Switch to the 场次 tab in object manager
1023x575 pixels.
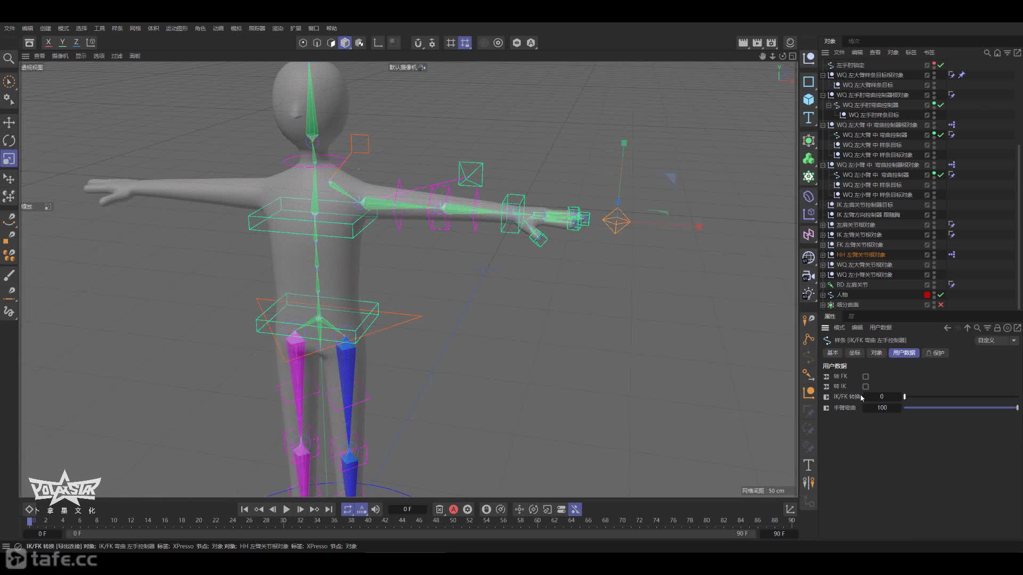tap(854, 41)
